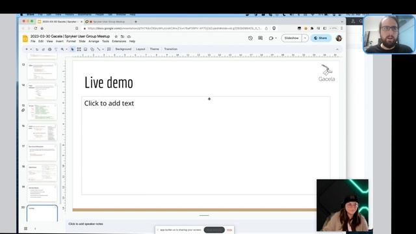Open the Slideshow options dropdown arrow
Image resolution: width=416 pixels, height=234 pixels.
(x=305, y=38)
